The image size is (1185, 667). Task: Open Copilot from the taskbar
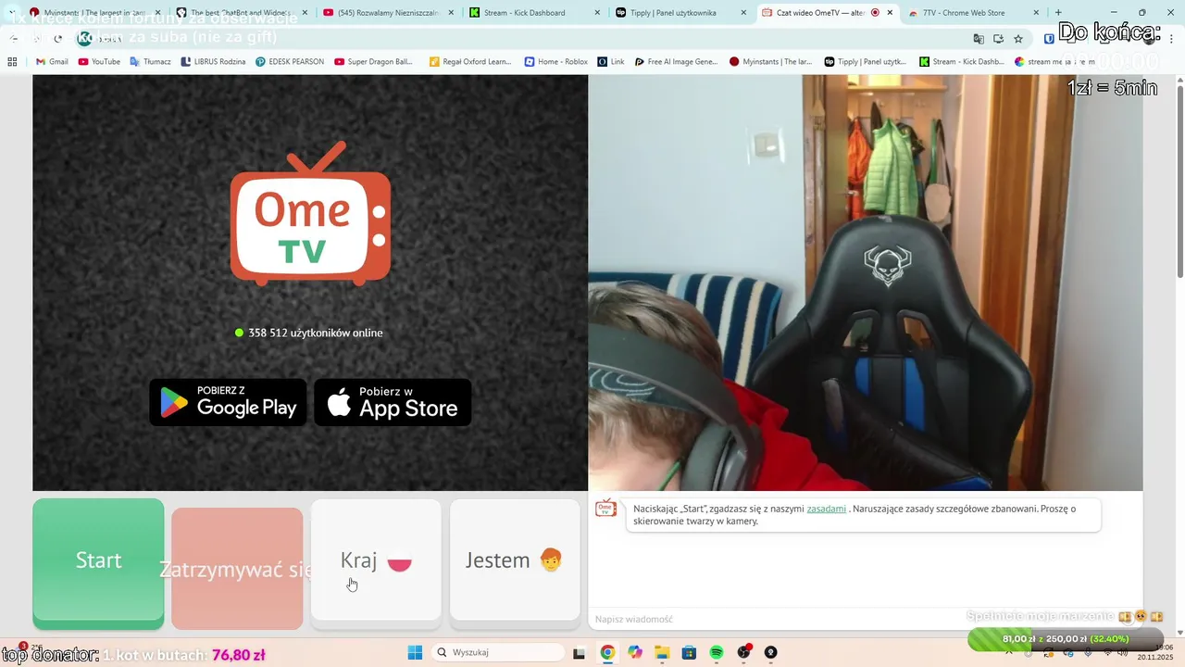pyautogui.click(x=635, y=652)
